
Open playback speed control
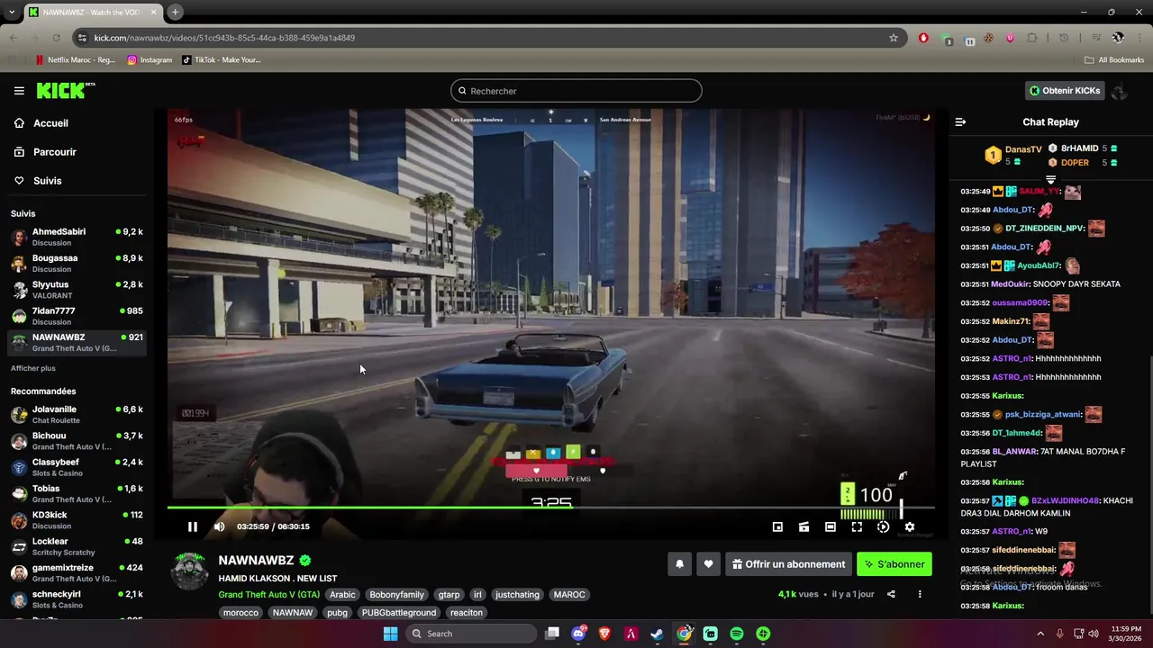click(x=883, y=526)
